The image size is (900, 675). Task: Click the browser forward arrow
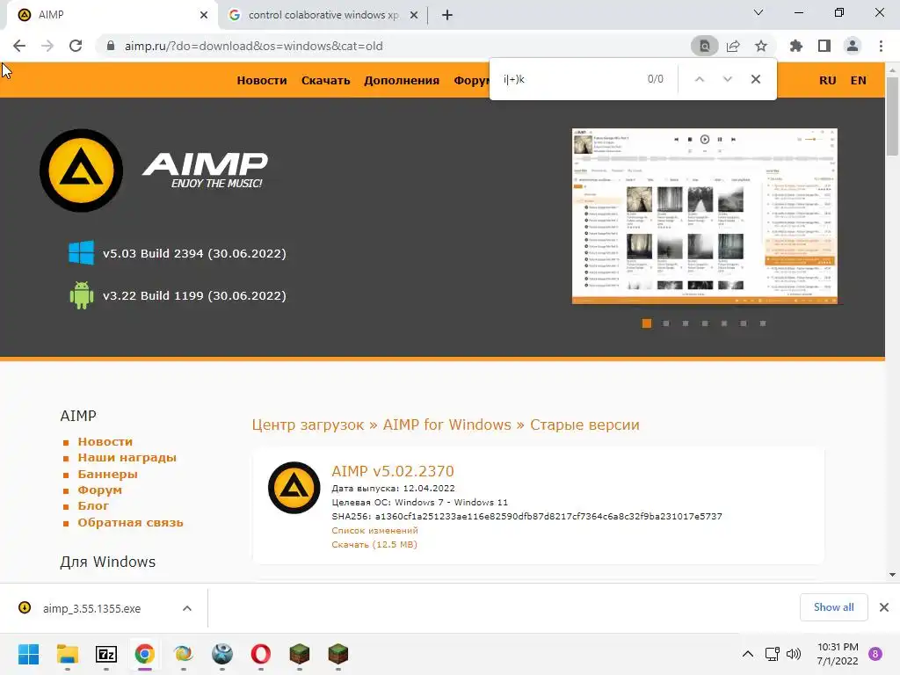click(x=47, y=46)
